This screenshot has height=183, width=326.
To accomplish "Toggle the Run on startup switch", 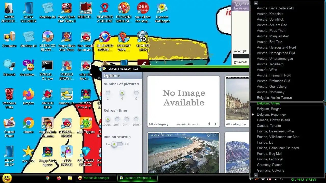I will (x=117, y=144).
